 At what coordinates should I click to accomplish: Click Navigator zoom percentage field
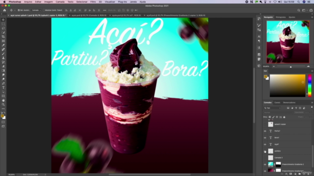pos(266,66)
